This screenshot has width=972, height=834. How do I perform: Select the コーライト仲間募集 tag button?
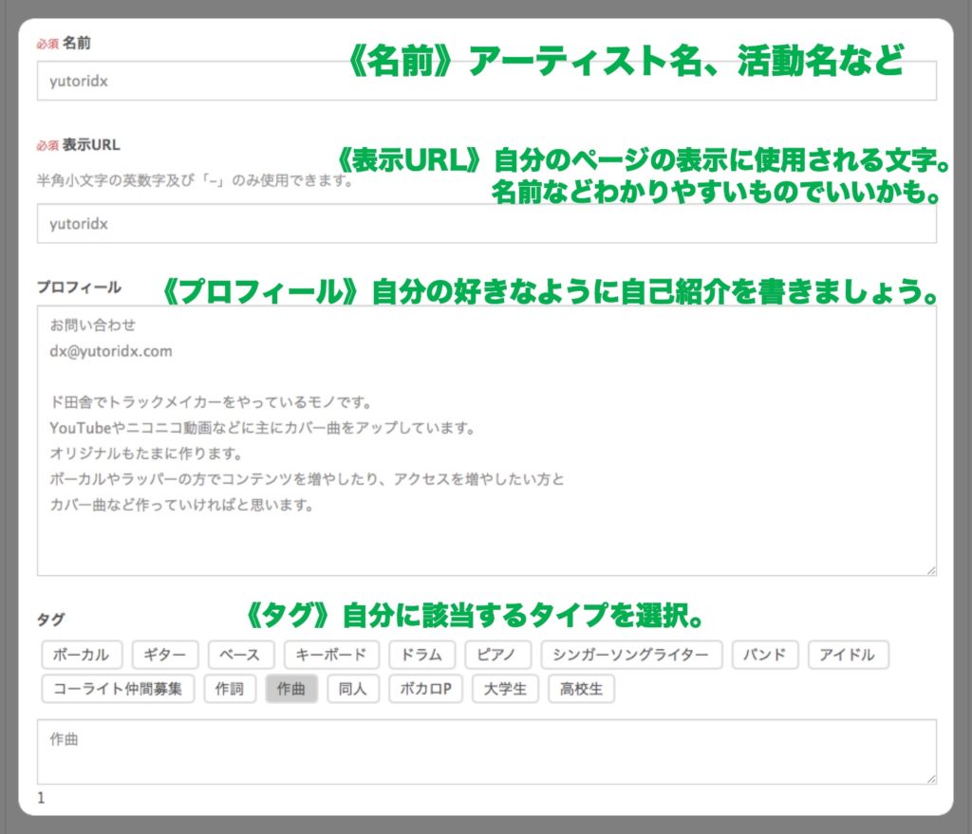tap(118, 689)
